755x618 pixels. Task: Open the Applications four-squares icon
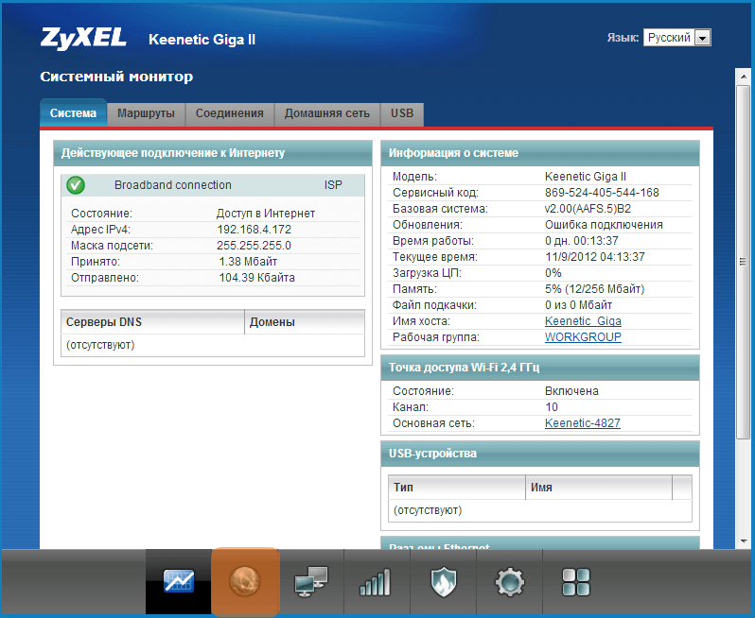coord(575,582)
